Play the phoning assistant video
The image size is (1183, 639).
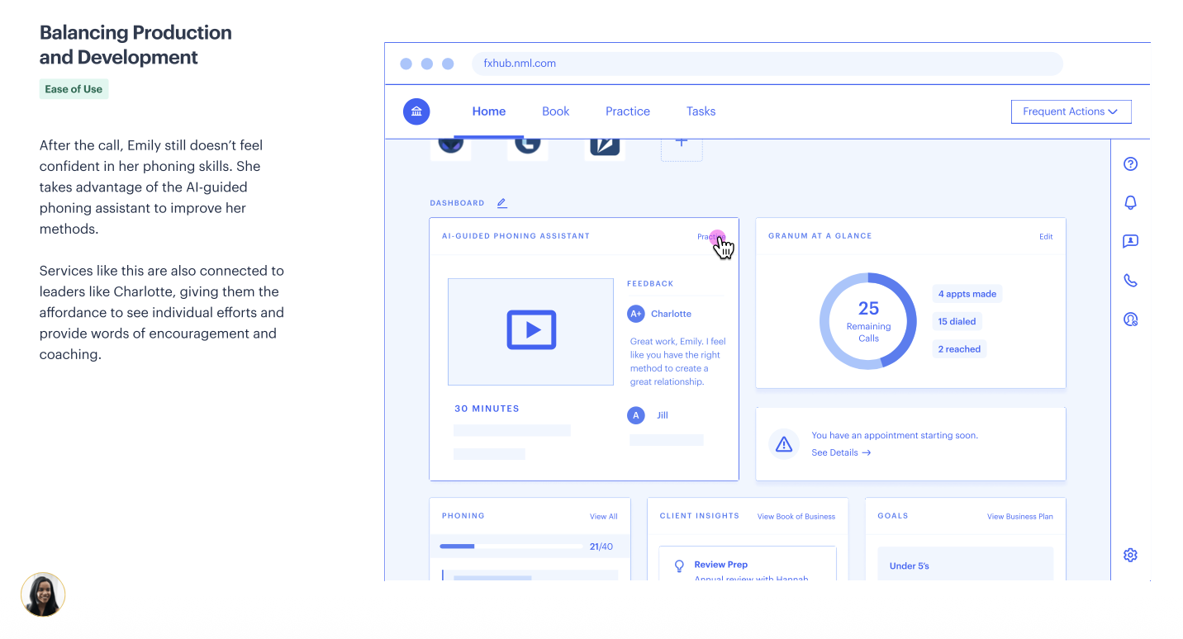click(531, 331)
